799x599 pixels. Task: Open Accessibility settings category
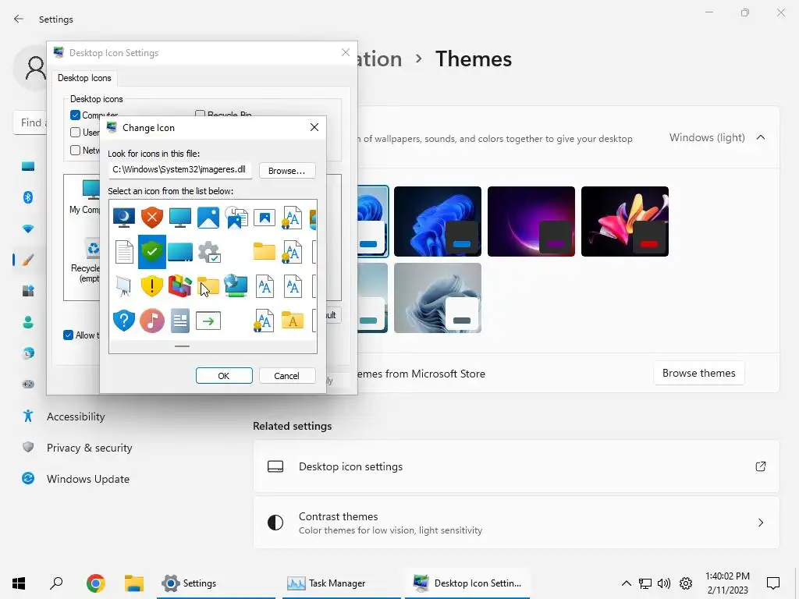[76, 416]
